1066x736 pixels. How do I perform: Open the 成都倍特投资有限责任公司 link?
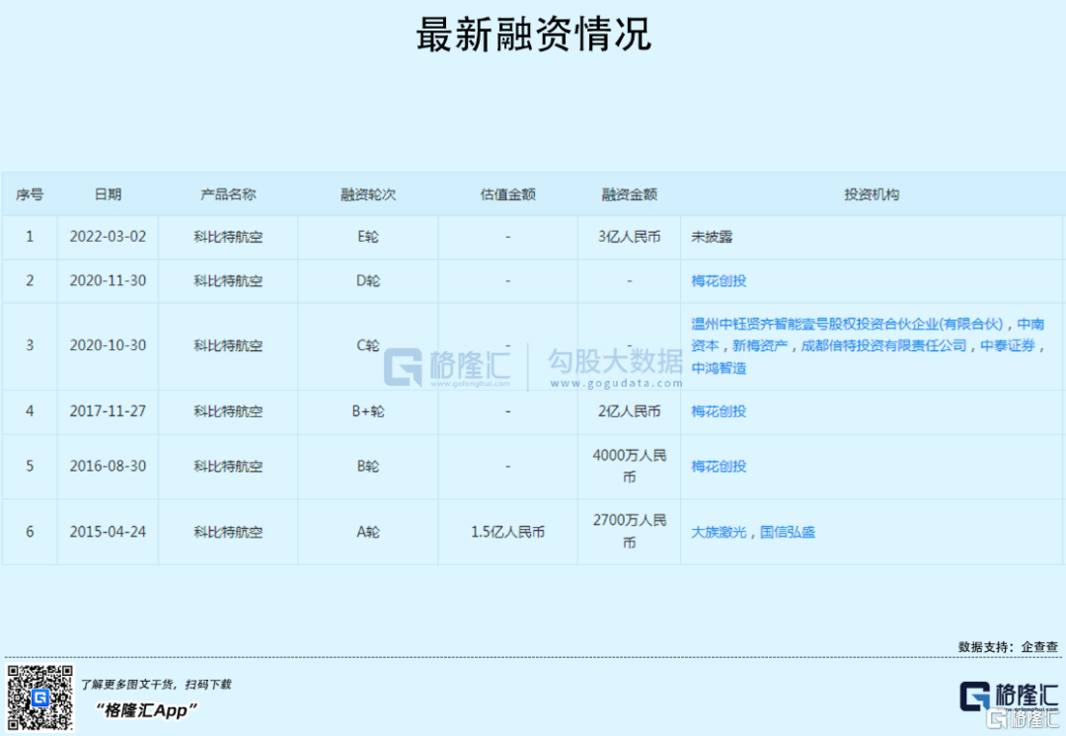tap(883, 346)
